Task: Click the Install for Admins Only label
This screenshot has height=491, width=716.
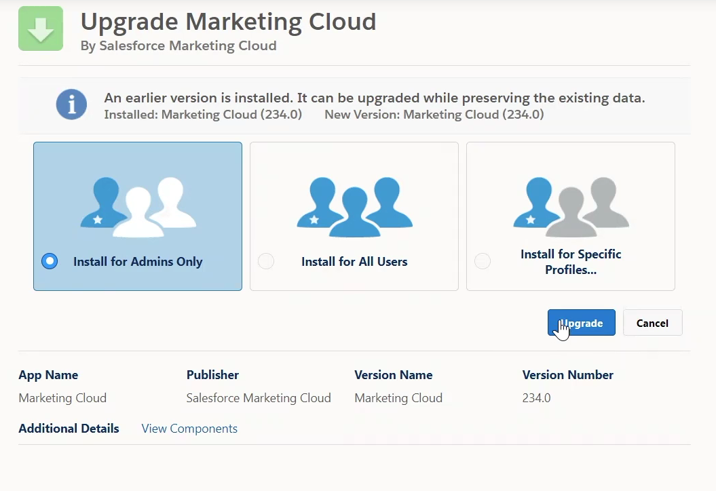Action: [x=138, y=262]
